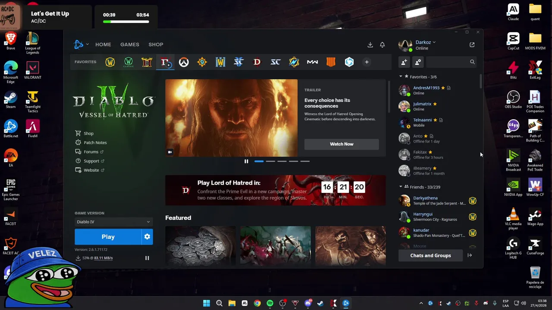The image size is (552, 310).
Task: Pause the Diablo IV download
Action: 147,258
